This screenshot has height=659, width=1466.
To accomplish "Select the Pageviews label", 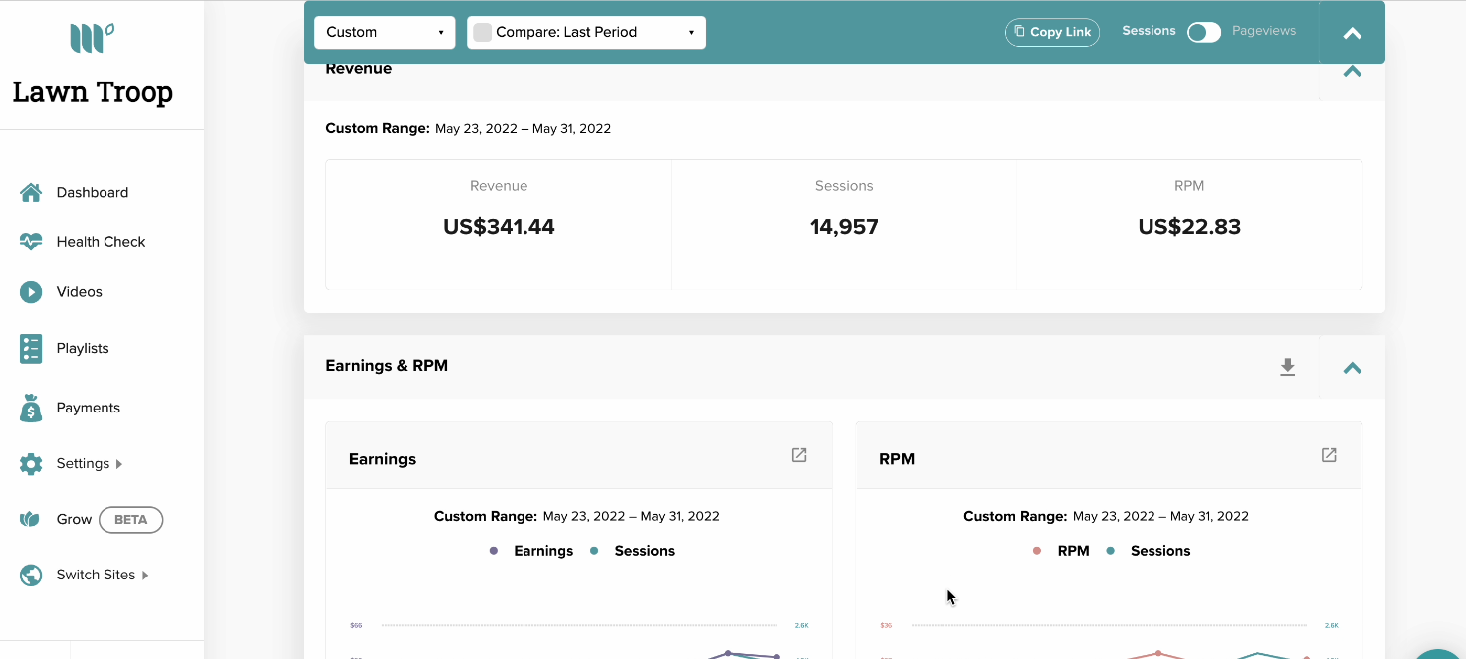I will tap(1264, 31).
